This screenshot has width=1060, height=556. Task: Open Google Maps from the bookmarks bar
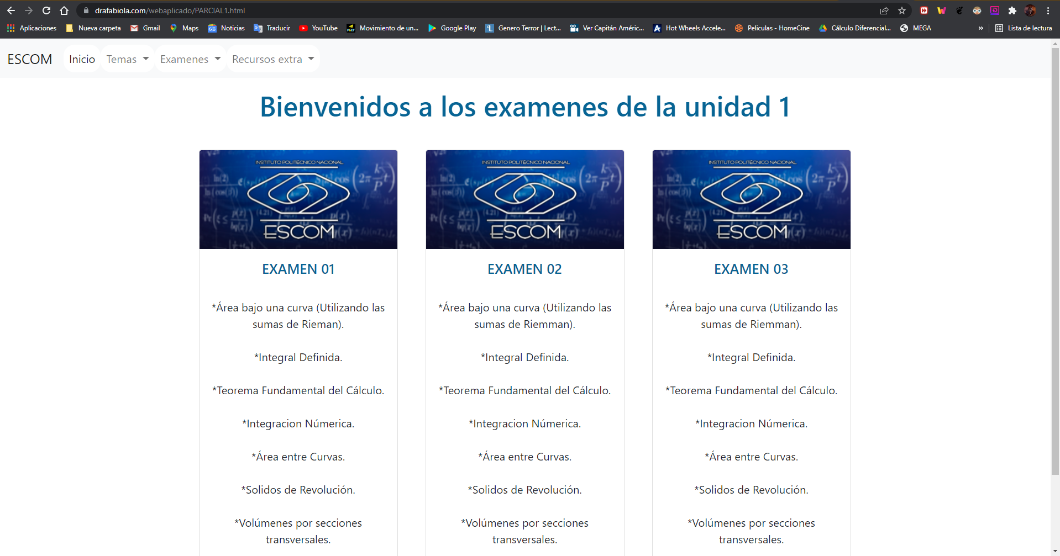click(183, 28)
